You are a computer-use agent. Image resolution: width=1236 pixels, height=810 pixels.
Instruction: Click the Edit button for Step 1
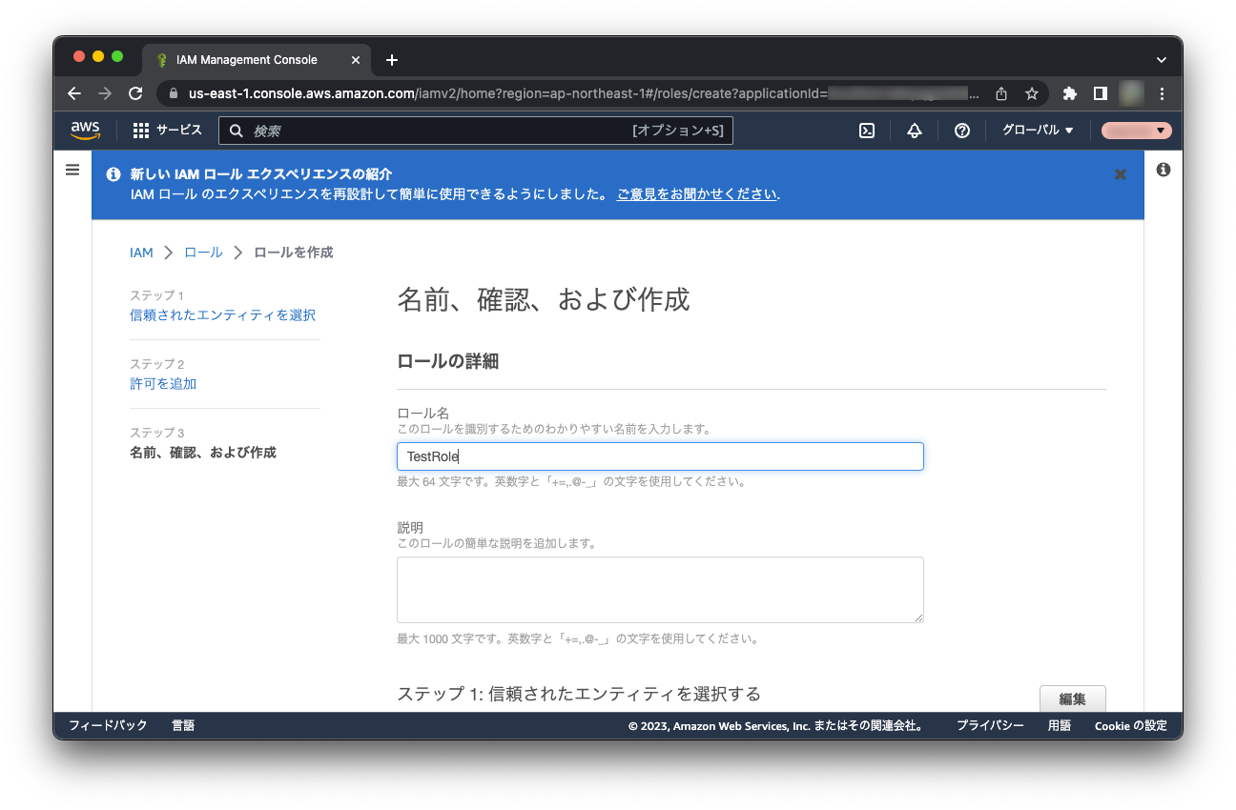(1072, 699)
